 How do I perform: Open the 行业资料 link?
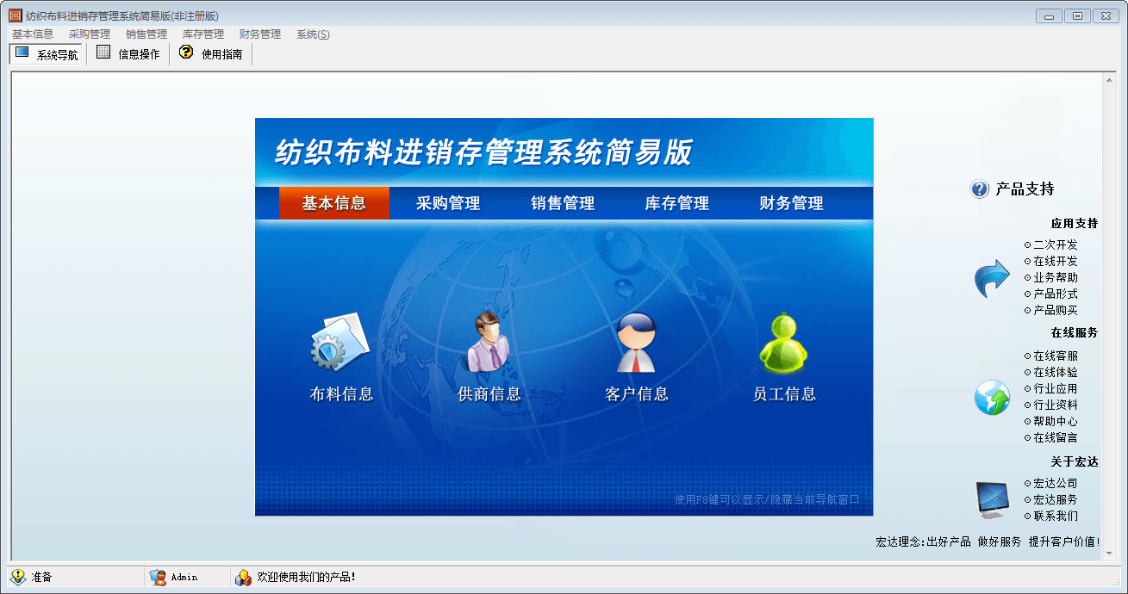pyautogui.click(x=1056, y=405)
